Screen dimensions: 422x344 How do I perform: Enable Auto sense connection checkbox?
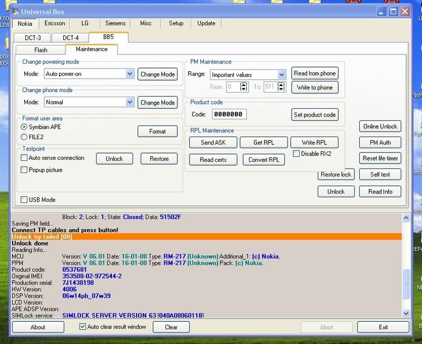click(x=24, y=158)
